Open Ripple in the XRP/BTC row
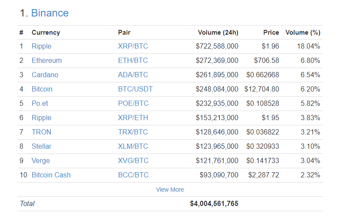The height and width of the screenshot is (219, 350). click(42, 46)
